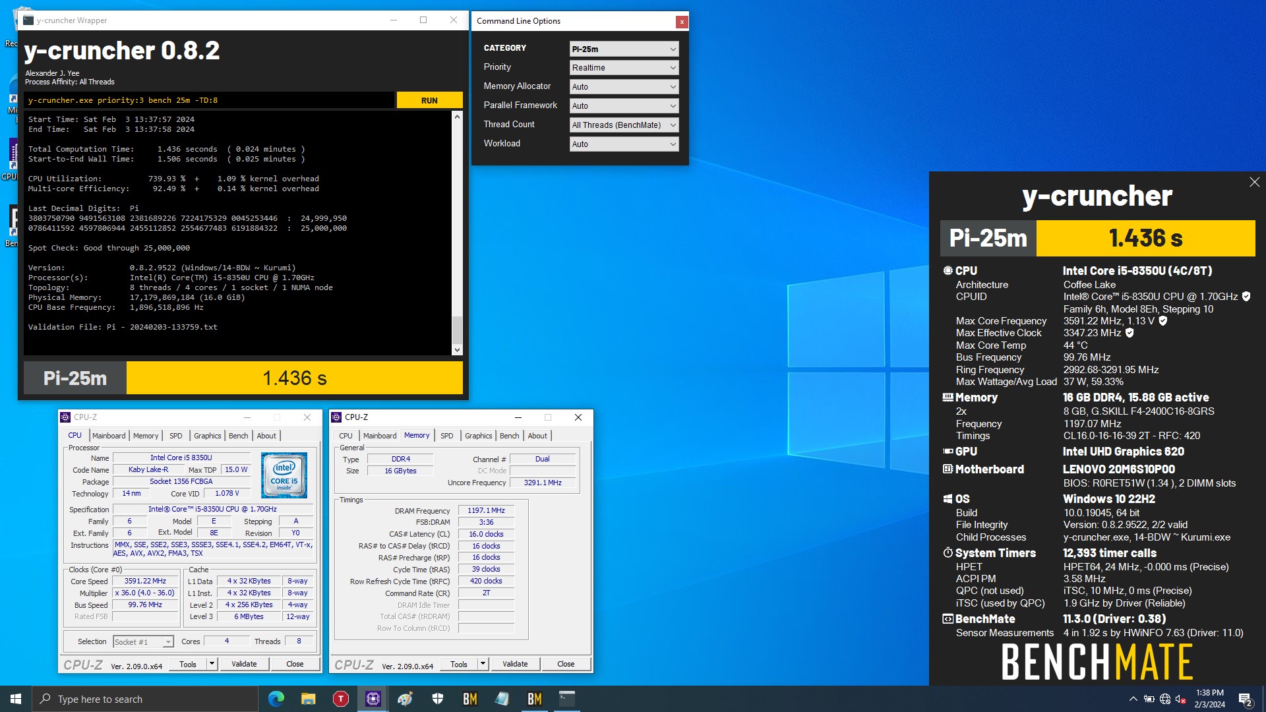Screen dimensions: 1266x712
Task: Click the Windows OS icon in BenchMate panel
Action: click(x=948, y=499)
